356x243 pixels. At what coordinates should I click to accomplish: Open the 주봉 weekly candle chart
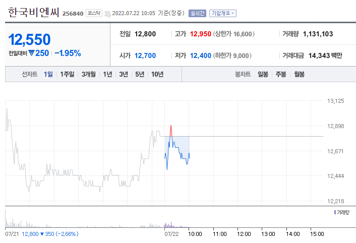(x=281, y=74)
